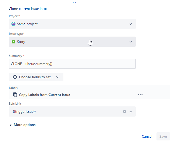Click the green Story issue type icon
175x144 pixels.
coord(13,42)
